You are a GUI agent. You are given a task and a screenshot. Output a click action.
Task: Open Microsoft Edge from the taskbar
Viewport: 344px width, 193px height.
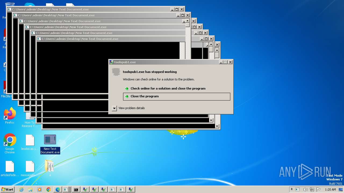pyautogui.click(x=58, y=190)
